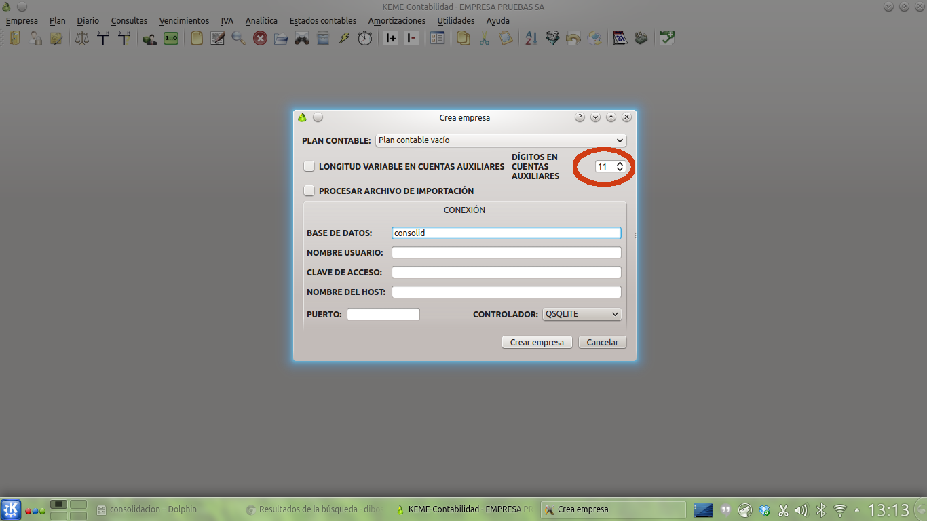The width and height of the screenshot is (927, 521).
Task: Check Procesar archivo de importación option
Action: tap(309, 191)
